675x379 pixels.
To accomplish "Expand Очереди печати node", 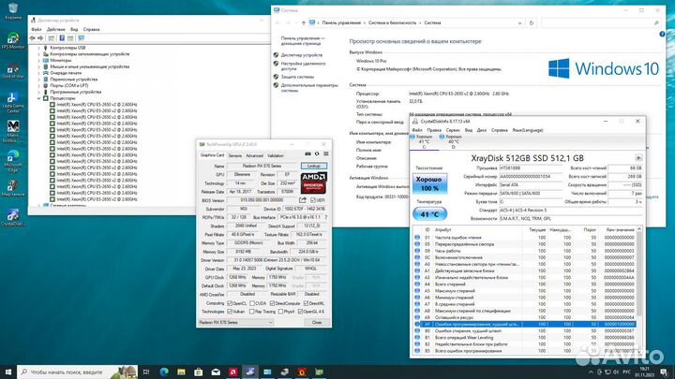I will tap(39, 73).
